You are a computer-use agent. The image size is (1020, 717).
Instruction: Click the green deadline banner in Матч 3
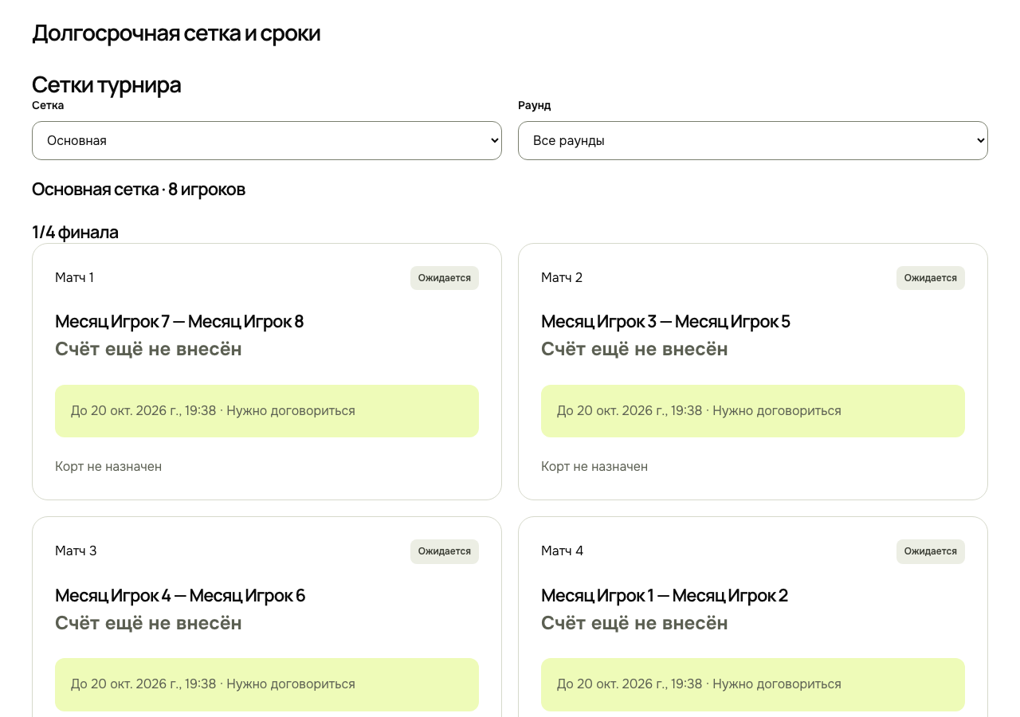(267, 684)
